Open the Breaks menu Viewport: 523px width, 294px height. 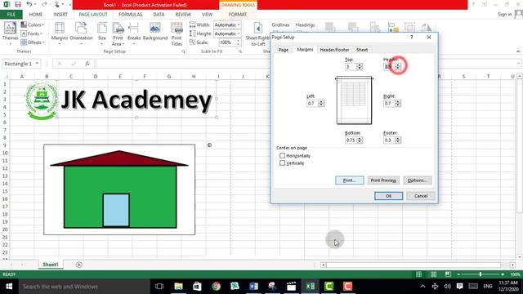(x=134, y=33)
